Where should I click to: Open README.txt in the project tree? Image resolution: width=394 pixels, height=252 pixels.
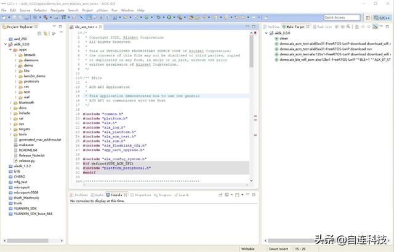coord(28,150)
